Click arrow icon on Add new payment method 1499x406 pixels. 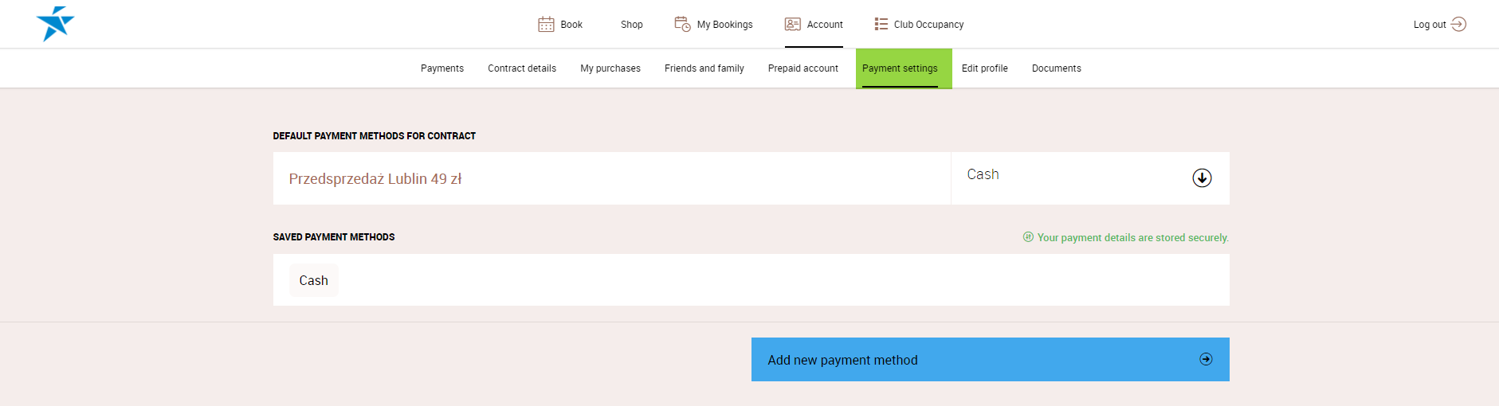[x=1206, y=359]
